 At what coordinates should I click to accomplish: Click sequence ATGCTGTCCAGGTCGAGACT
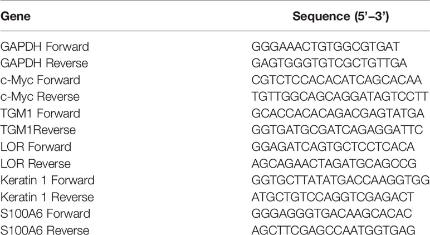coord(333,197)
